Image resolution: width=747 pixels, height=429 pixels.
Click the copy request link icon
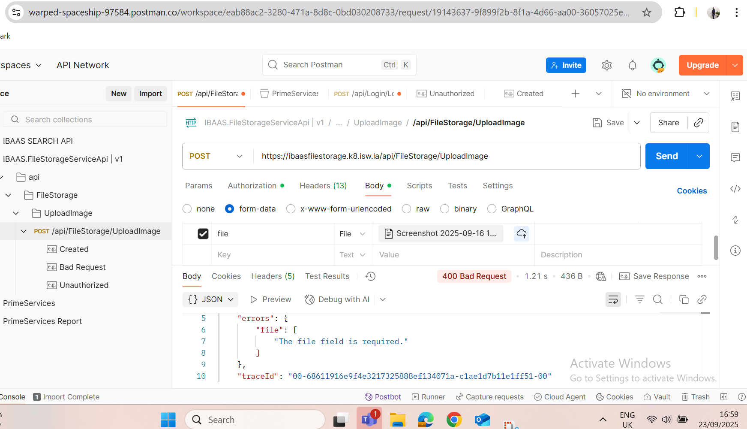click(x=698, y=123)
